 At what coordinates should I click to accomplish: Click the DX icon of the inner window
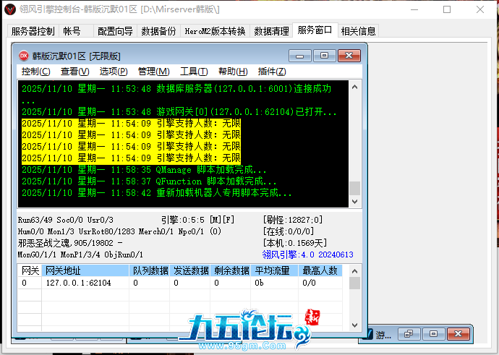pos(23,56)
